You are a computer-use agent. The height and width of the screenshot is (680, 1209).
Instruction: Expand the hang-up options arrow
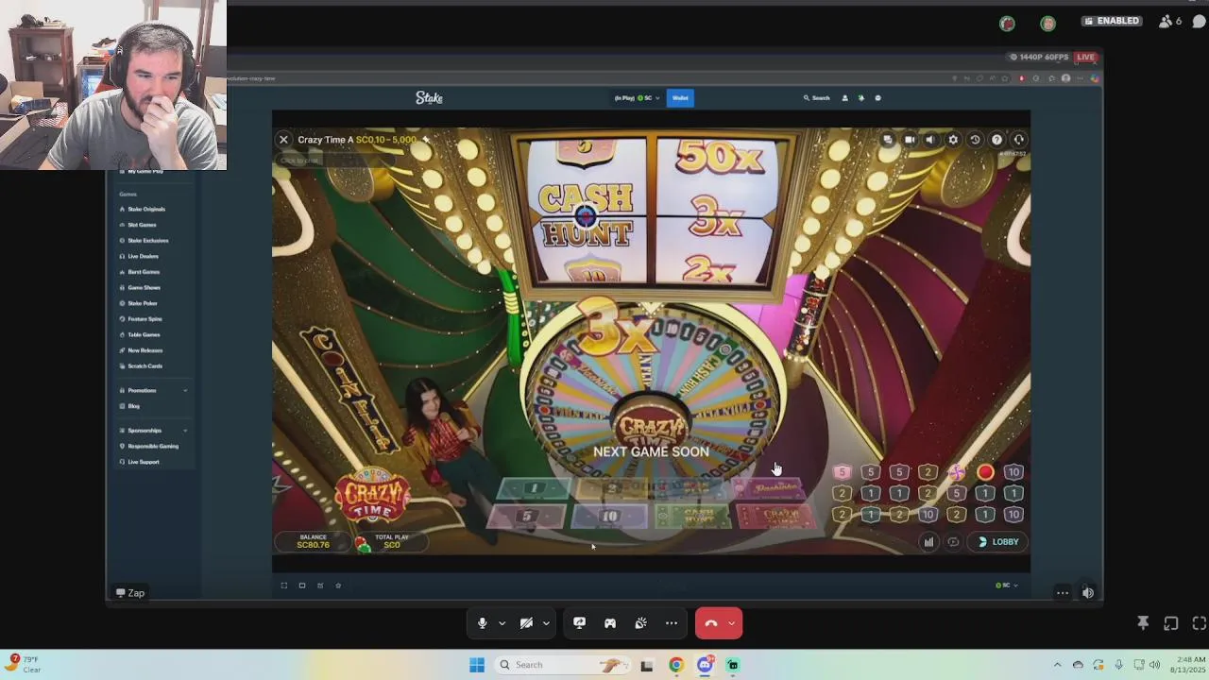731,623
